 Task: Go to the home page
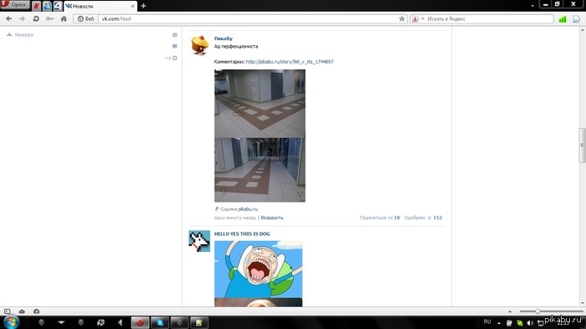click(x=64, y=18)
